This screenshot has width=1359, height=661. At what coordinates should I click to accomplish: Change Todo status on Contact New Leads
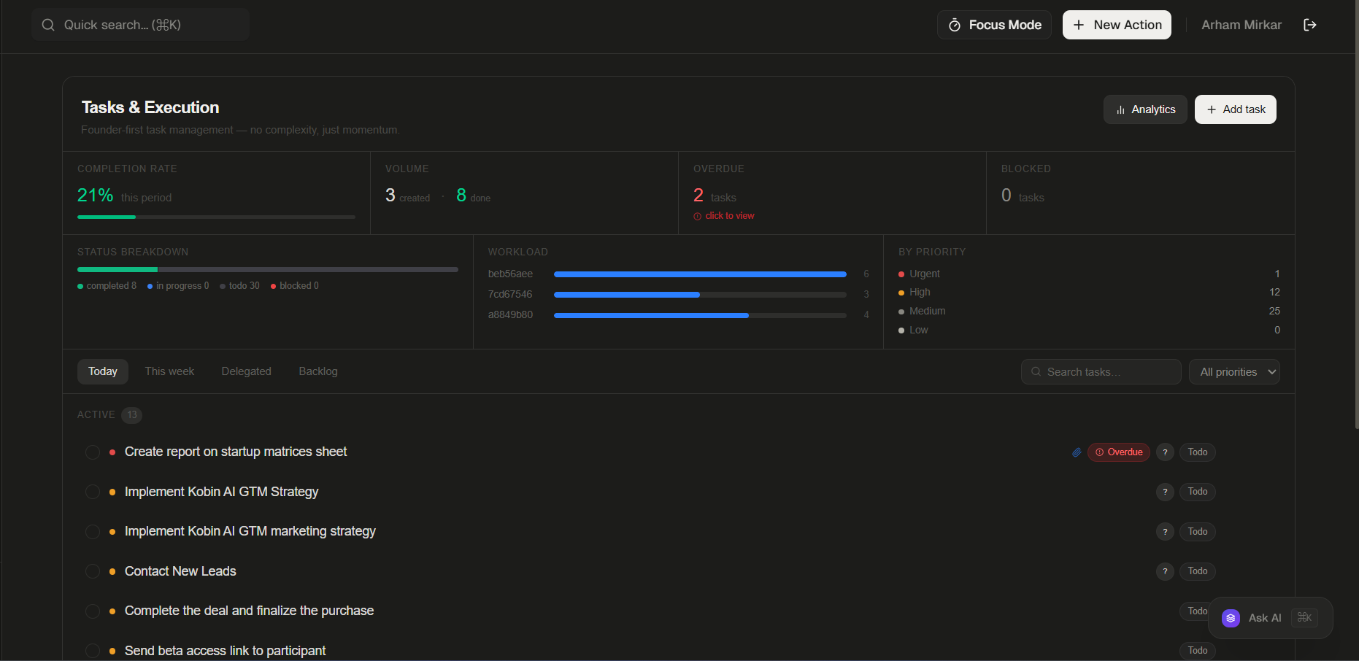pos(1198,571)
